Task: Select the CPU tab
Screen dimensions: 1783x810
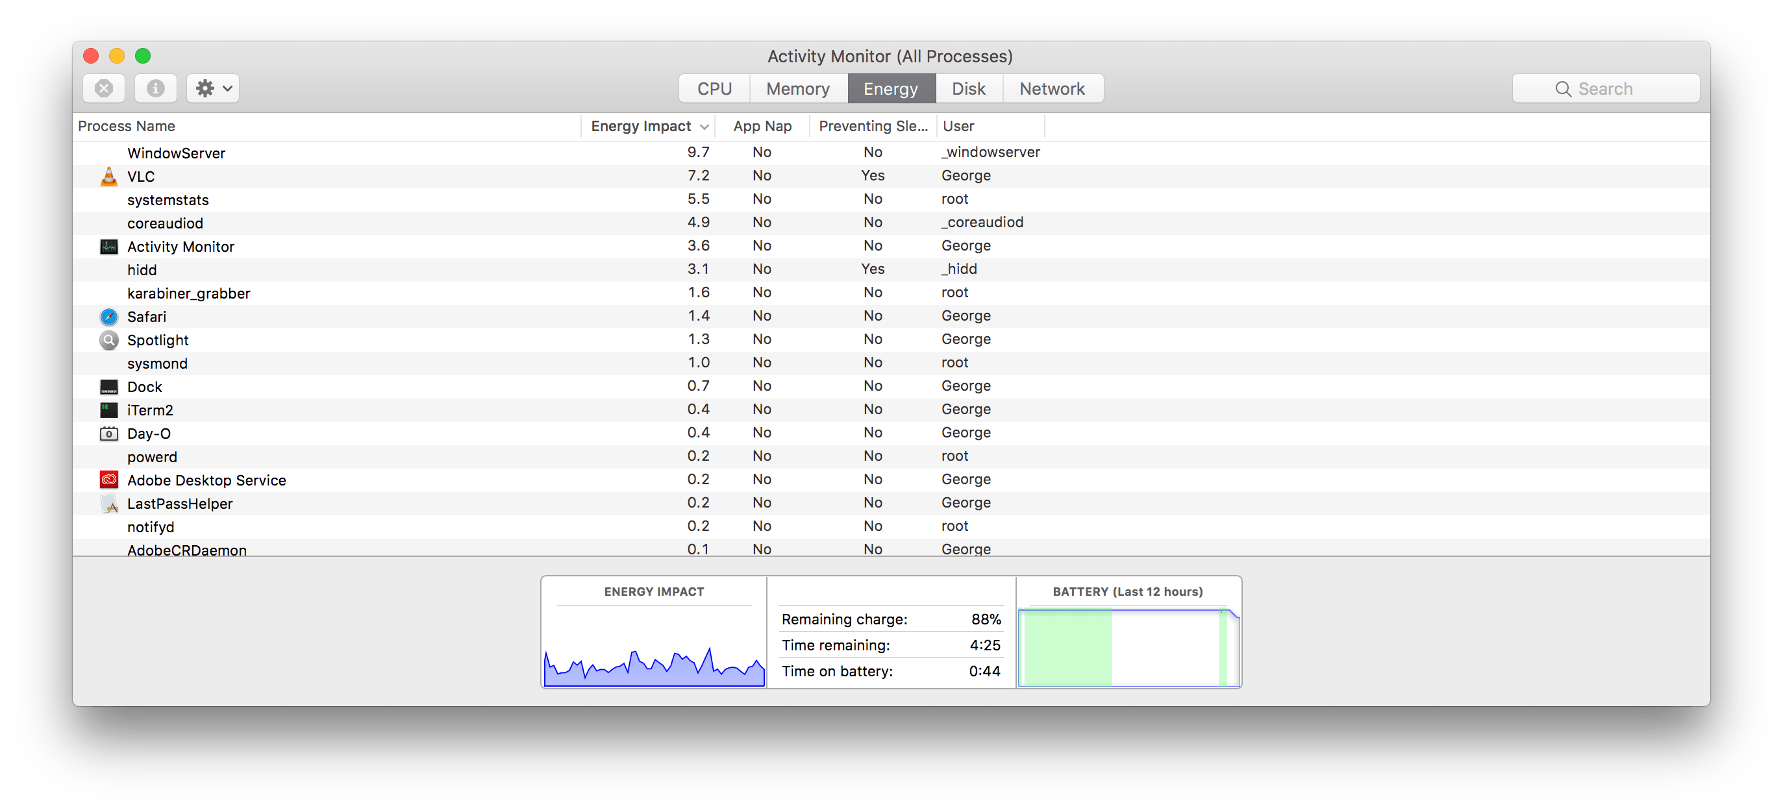Action: (714, 88)
